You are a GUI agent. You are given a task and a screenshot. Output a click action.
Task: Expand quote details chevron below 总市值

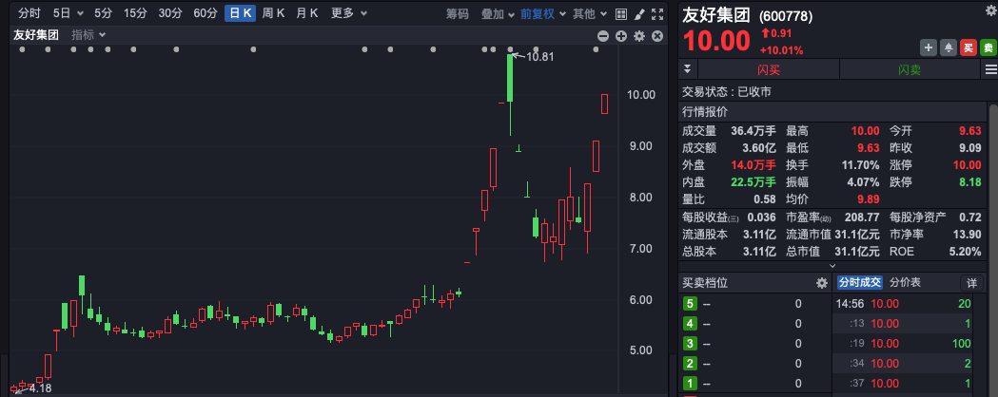pyautogui.click(x=833, y=266)
